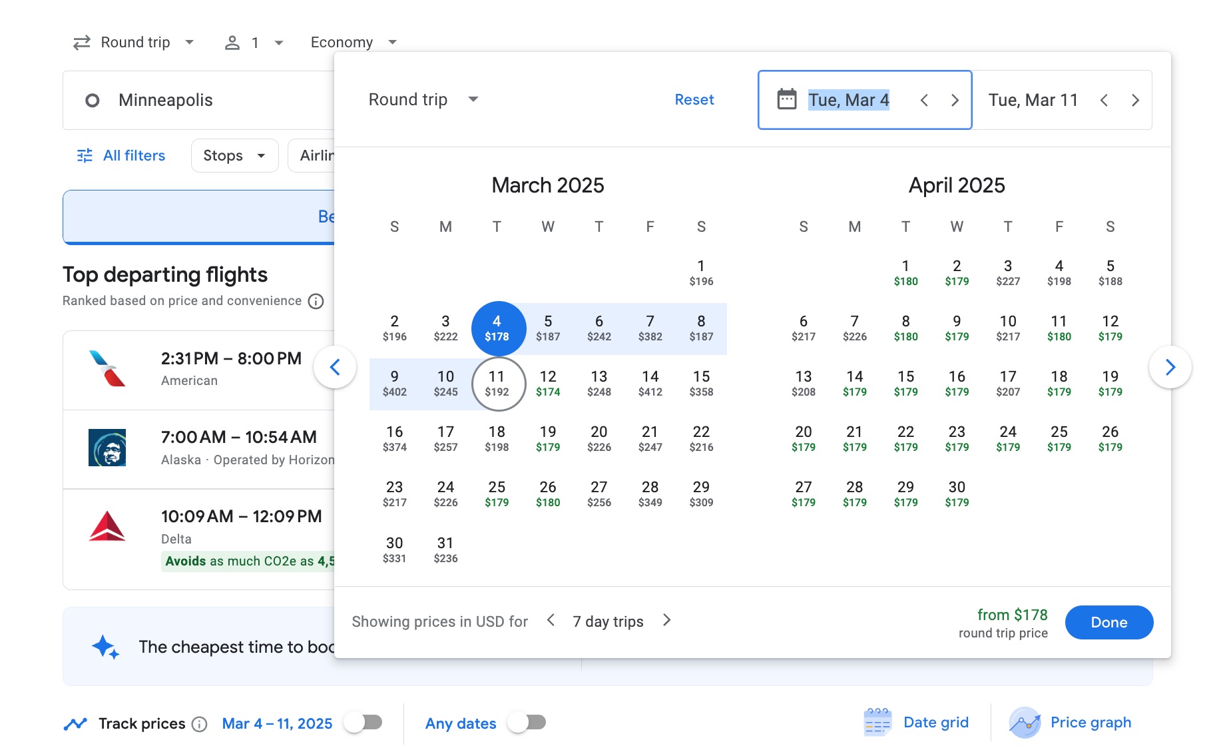Enable the Track prices toggle
1225x750 pixels.
pyautogui.click(x=364, y=723)
